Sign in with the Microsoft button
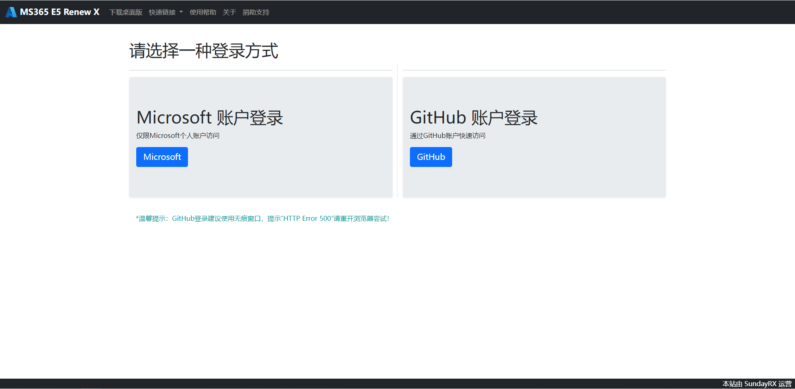This screenshot has height=389, width=795. 162,157
